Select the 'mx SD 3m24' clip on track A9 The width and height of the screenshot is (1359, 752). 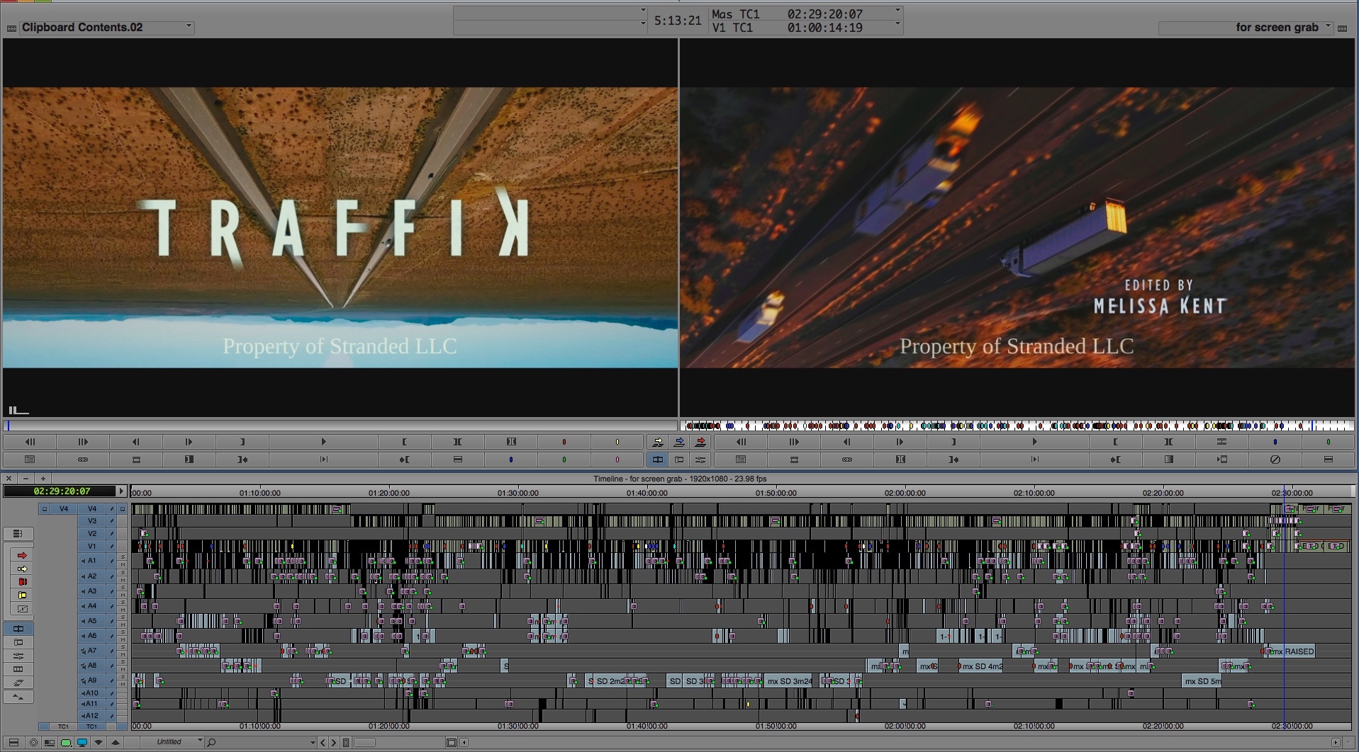click(x=788, y=681)
